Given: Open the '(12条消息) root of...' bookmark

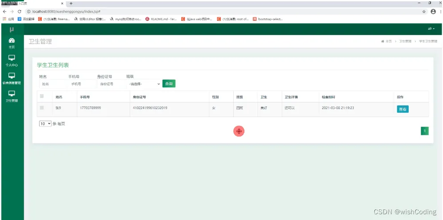Looking at the screenshot, I should coord(233,19).
